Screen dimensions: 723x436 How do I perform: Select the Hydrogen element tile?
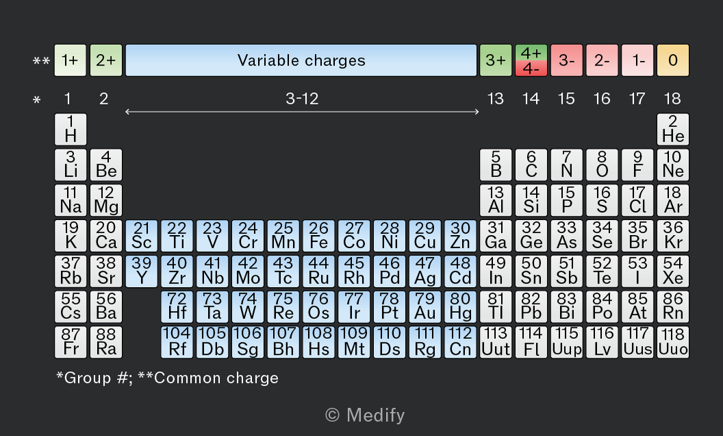point(71,129)
